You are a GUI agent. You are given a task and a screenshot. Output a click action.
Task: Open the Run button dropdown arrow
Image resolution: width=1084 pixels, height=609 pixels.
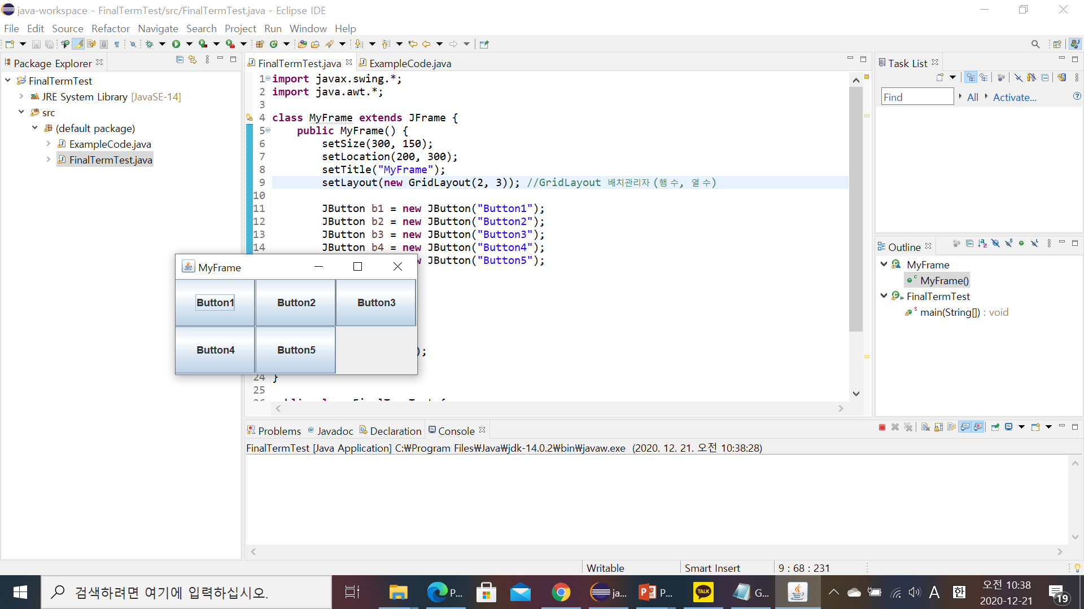[189, 44]
